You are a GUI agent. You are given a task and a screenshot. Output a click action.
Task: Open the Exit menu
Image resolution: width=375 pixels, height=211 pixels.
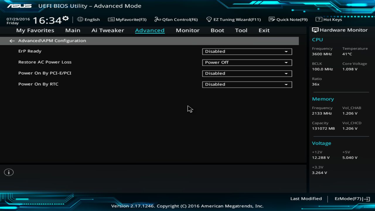pyautogui.click(x=264, y=30)
